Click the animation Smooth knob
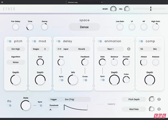Image resolution: width=168 pixels, height=120 pixels. tap(126, 62)
